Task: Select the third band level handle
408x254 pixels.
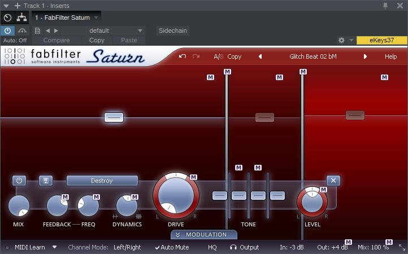Action: click(355, 115)
